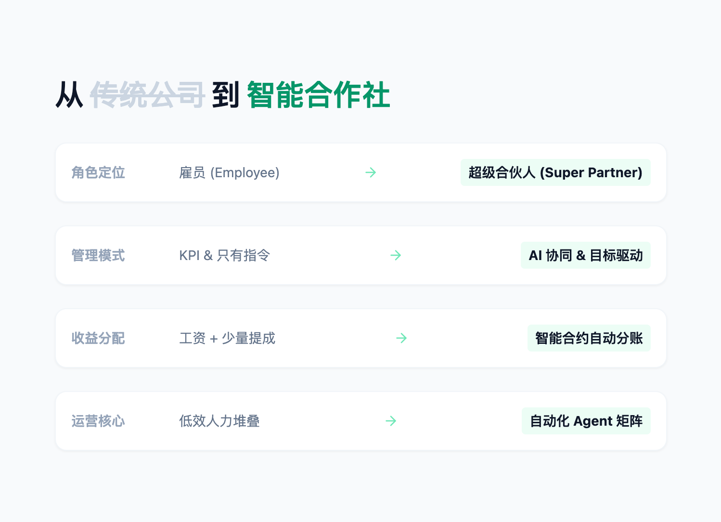Select the 智能合约自动分账 badge
This screenshot has width=721, height=522.
[589, 338]
